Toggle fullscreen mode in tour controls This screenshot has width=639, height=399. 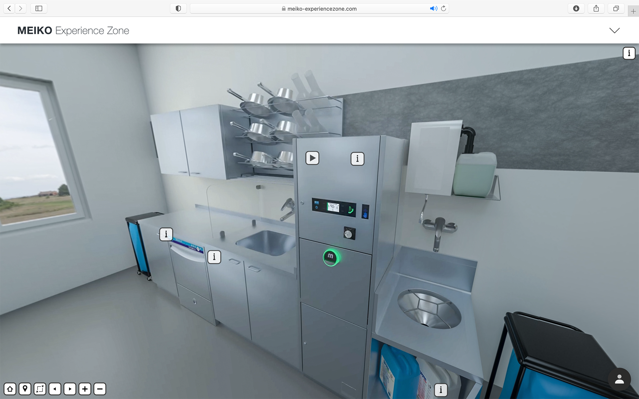click(x=40, y=389)
